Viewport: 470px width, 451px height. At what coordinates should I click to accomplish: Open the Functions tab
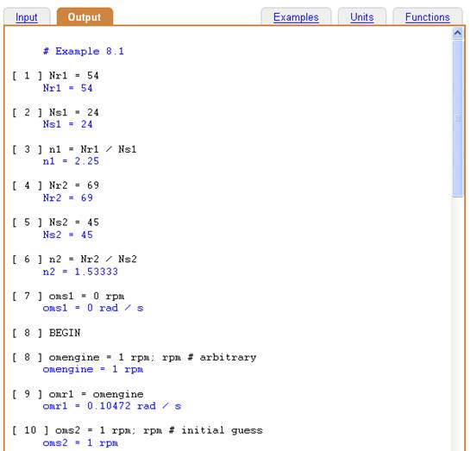(428, 17)
